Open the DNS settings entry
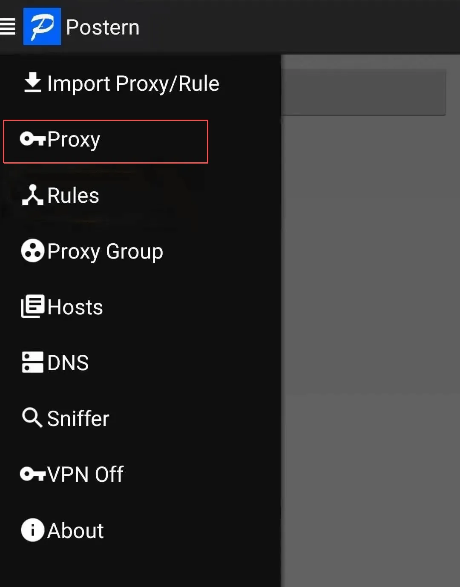Screen dimensions: 460x587 [x=68, y=363]
